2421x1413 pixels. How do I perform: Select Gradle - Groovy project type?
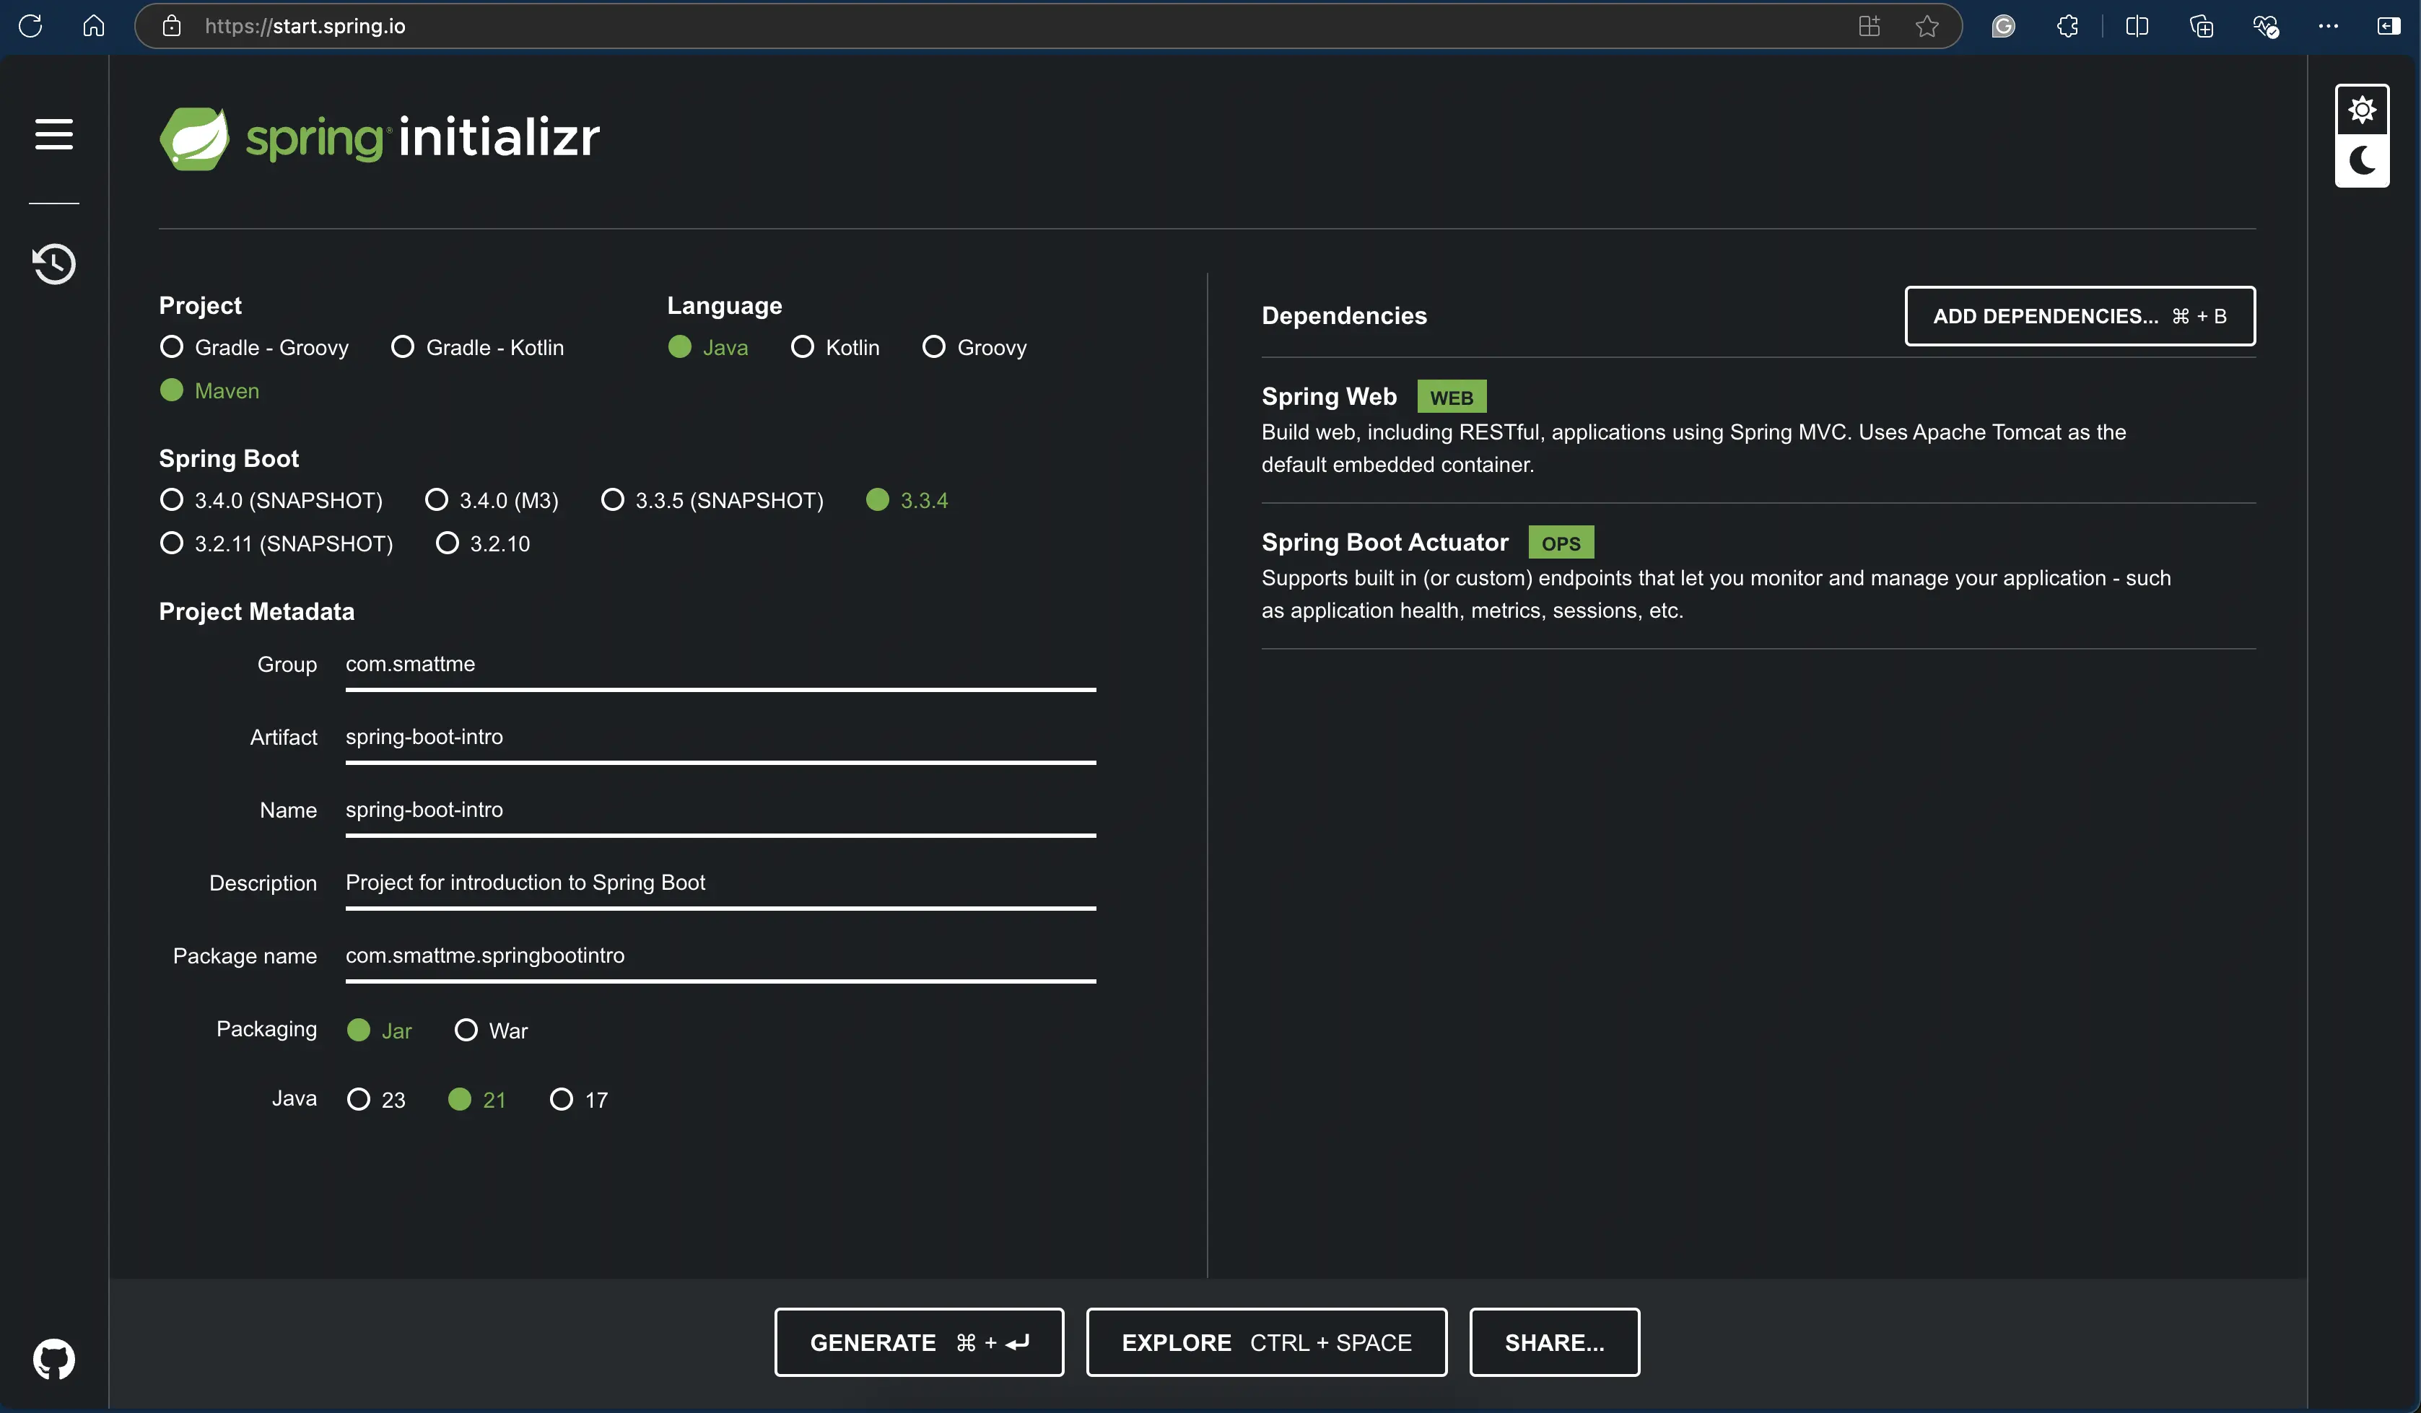tap(255, 347)
